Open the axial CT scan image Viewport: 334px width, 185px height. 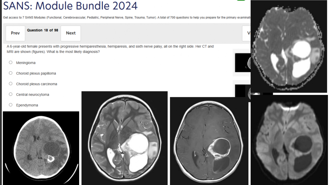pyautogui.click(x=41, y=148)
